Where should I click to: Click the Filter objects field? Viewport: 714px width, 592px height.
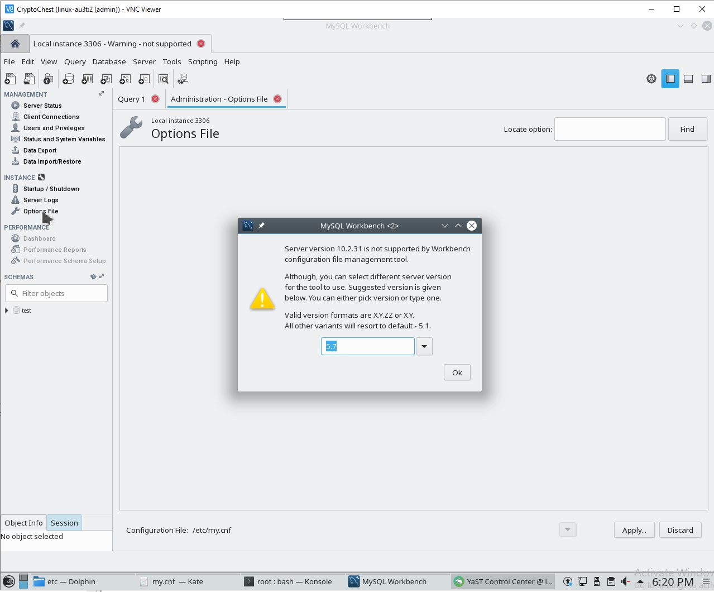point(56,293)
